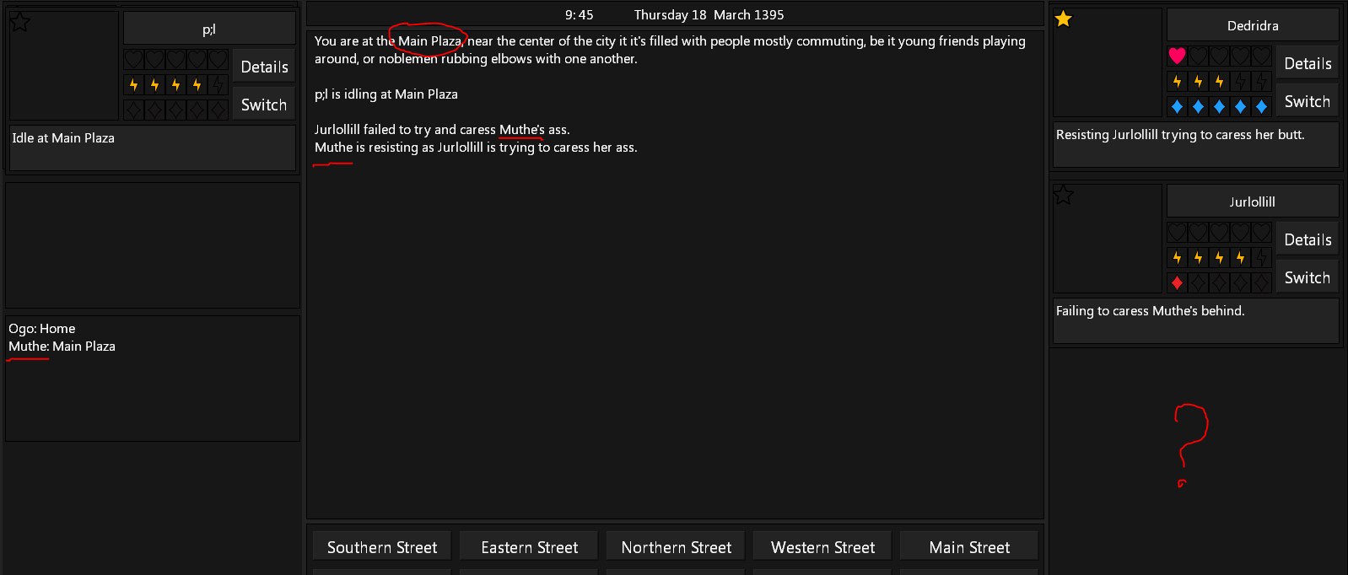Screen dimensions: 1348x575
Task: Travel to Northern Street
Action: coord(676,546)
